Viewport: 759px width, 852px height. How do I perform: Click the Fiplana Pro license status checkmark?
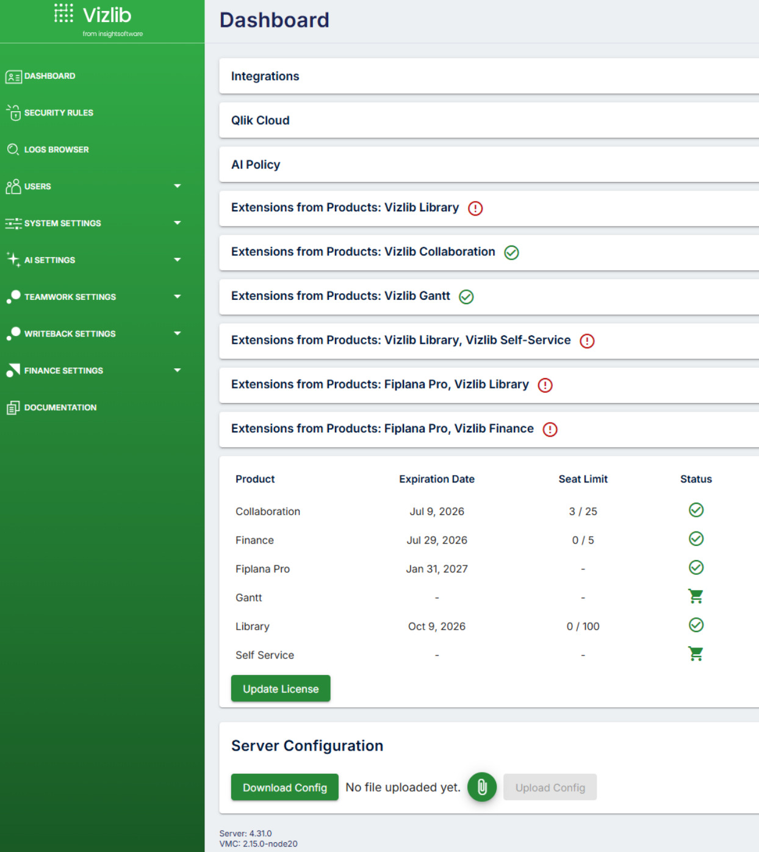tap(696, 567)
